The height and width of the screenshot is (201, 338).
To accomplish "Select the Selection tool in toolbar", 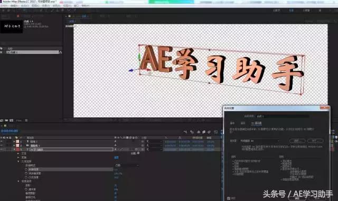I will pos(3,10).
